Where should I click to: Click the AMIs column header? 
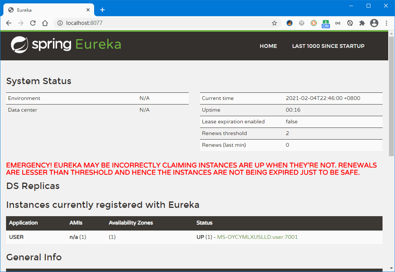point(76,223)
